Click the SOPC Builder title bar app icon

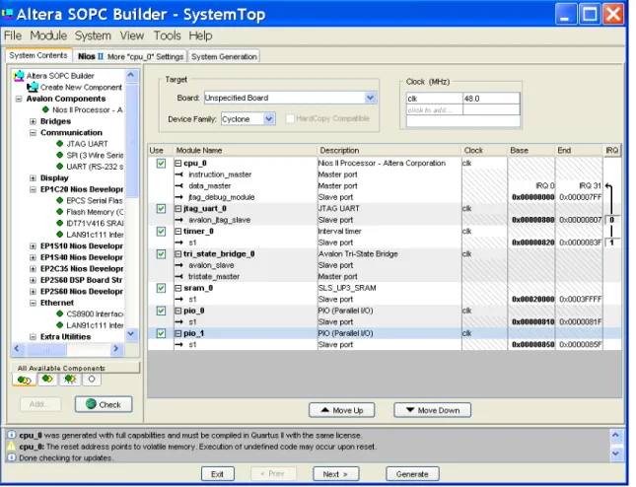click(x=7, y=14)
